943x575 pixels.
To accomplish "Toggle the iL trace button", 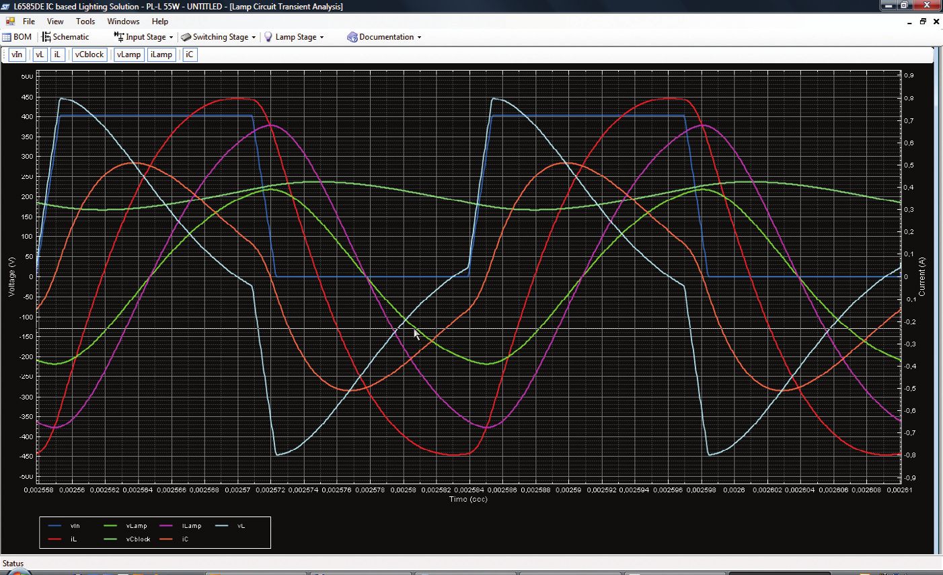I will [57, 54].
